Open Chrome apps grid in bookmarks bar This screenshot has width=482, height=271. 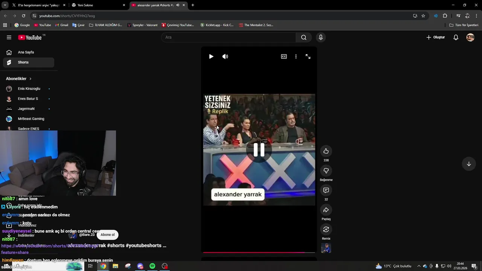(x=5, y=25)
